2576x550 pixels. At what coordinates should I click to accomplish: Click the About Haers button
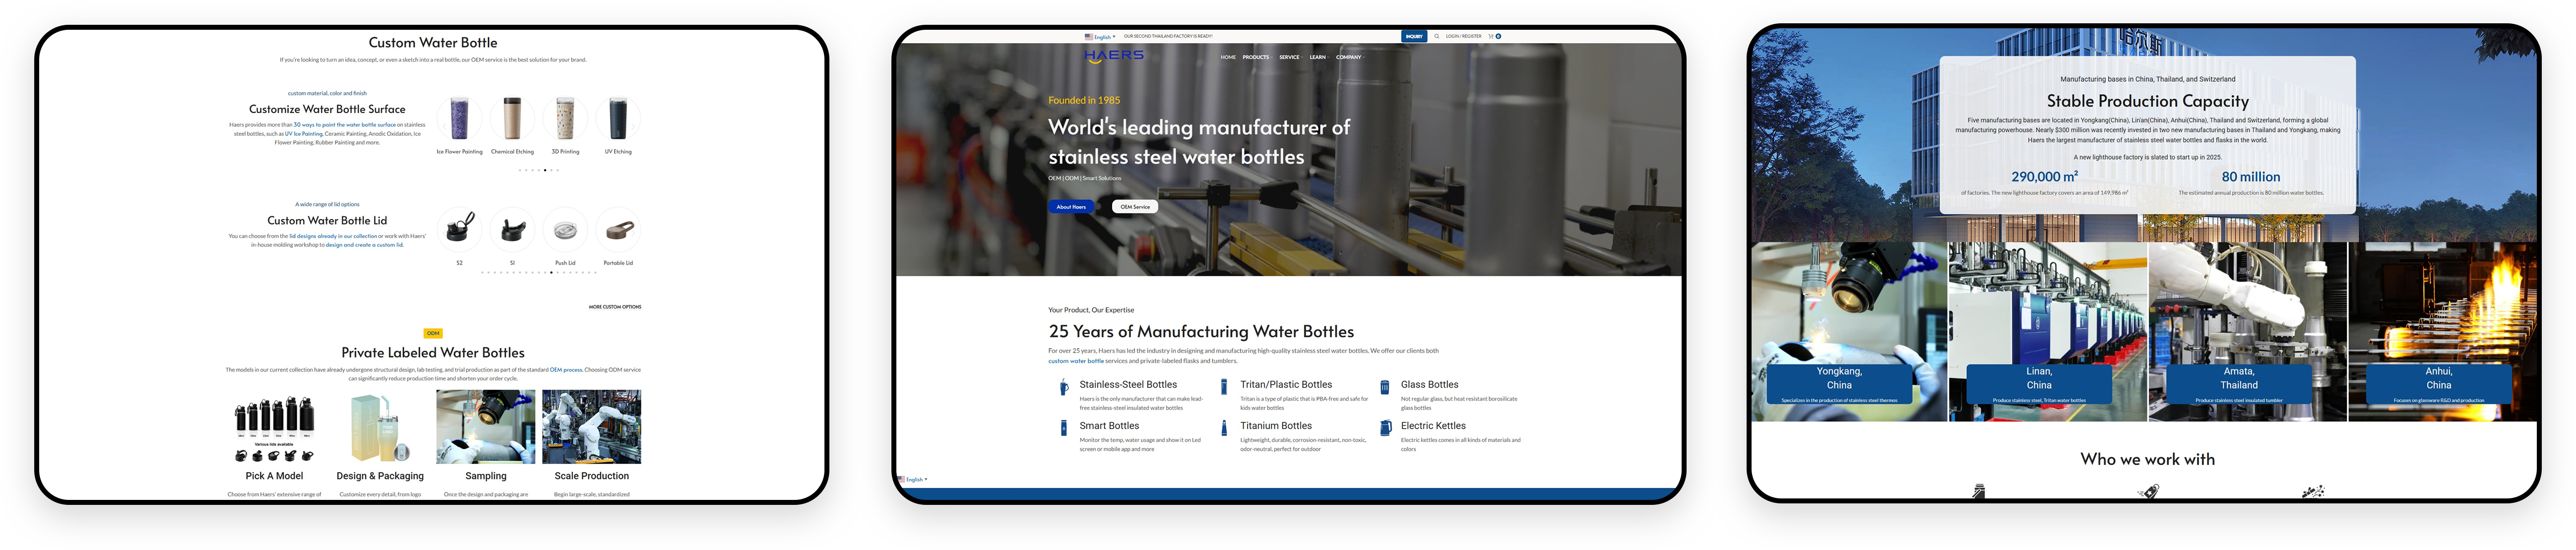1071,207
